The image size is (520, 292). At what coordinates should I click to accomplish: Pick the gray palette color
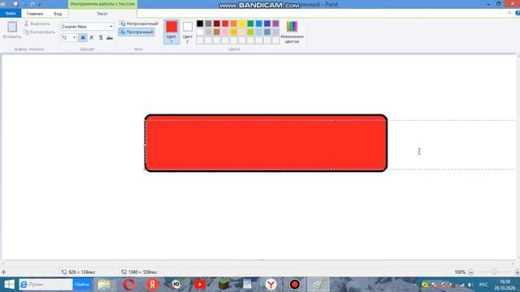tap(208, 24)
